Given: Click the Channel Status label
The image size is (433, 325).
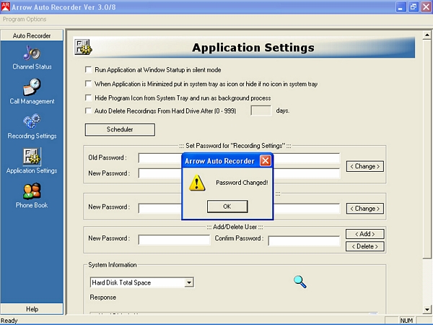Looking at the screenshot, I should click(x=32, y=66).
